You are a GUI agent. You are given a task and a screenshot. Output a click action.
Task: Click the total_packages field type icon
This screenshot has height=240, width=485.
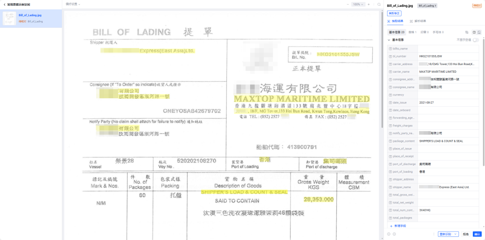(x=390, y=218)
